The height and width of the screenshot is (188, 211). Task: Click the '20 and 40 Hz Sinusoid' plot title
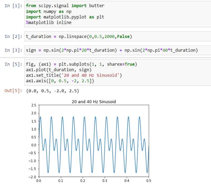pos(94,102)
